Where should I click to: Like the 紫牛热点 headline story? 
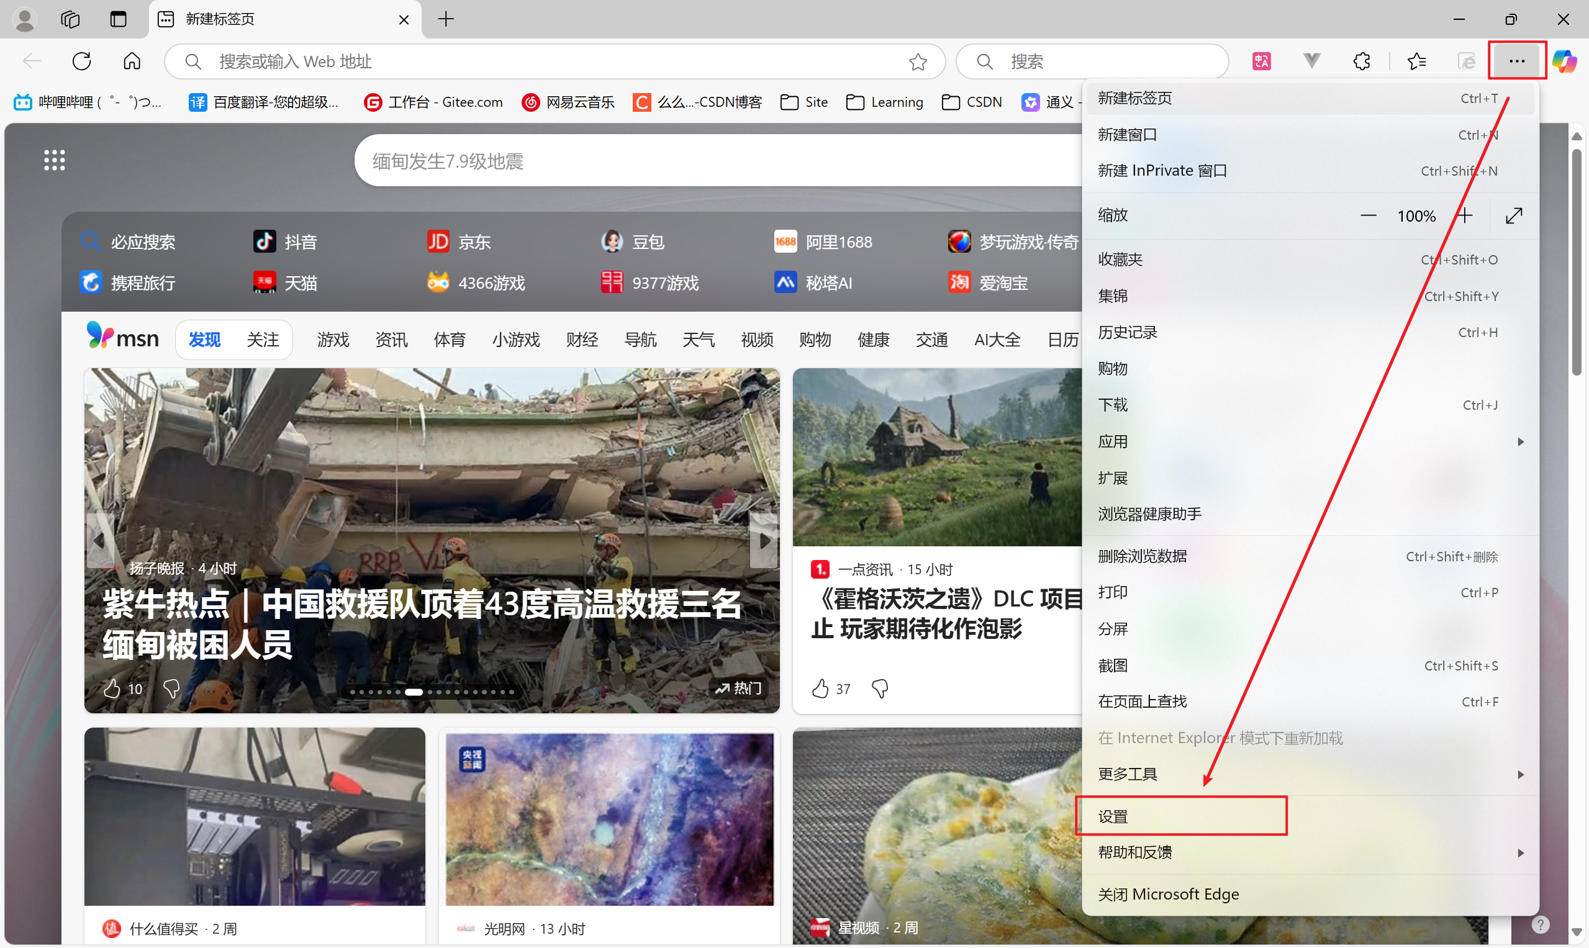(x=112, y=688)
